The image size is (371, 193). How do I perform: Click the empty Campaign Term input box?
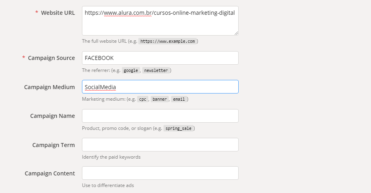pos(160,145)
